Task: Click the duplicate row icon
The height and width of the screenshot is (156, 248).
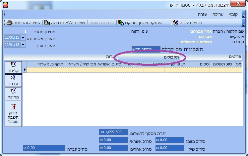Action: (x=175, y=23)
